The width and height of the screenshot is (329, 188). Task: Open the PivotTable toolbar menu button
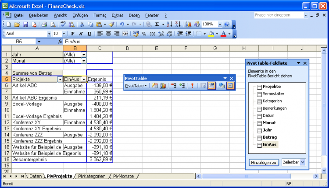(136, 86)
